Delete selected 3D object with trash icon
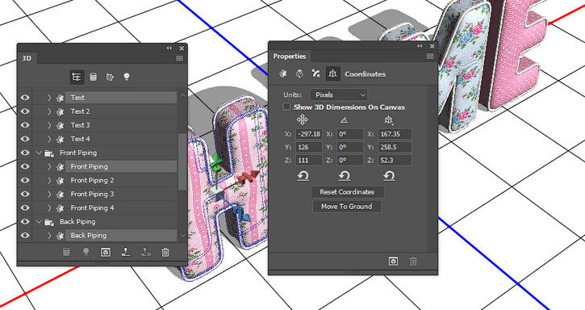 [165, 253]
